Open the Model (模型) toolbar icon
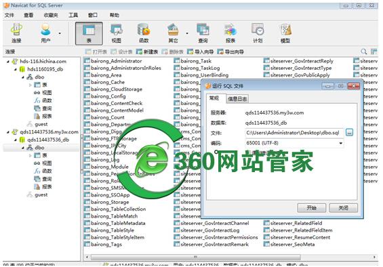This screenshot has width=383, height=267. point(285,33)
